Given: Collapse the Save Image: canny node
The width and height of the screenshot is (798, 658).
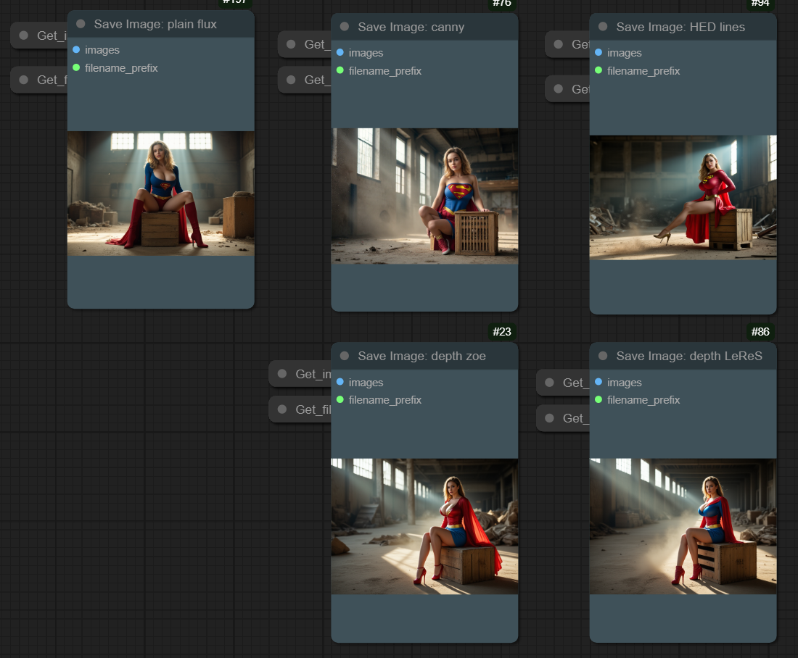Looking at the screenshot, I should coord(345,27).
